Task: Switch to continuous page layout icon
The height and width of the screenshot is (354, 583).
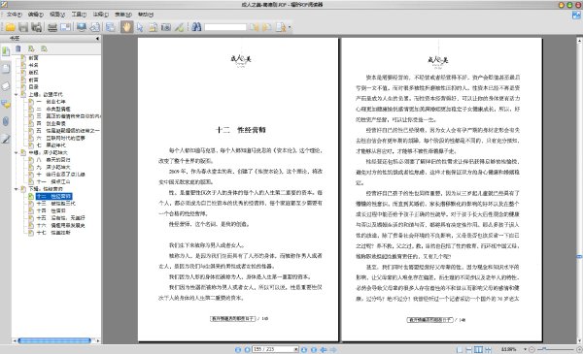Action: [x=469, y=349]
